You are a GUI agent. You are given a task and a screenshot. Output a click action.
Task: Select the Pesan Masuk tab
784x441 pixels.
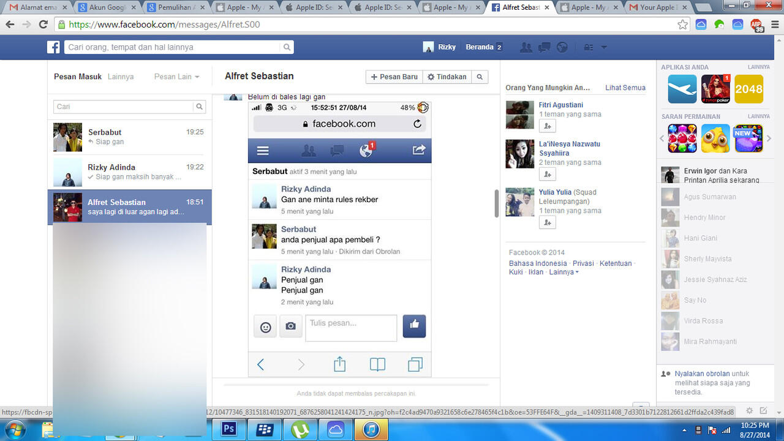[78, 77]
